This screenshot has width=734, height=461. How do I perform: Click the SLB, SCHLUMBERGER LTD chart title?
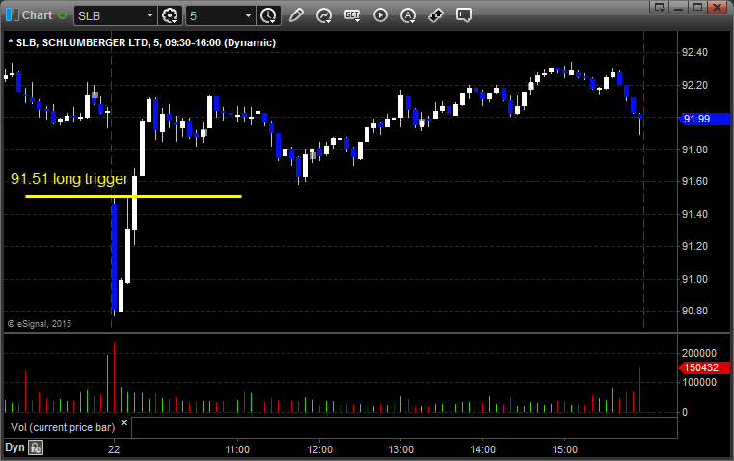(x=142, y=42)
